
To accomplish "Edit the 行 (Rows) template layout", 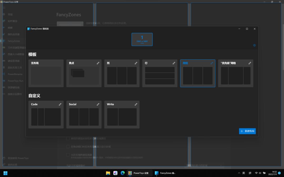I will pyautogui.click(x=174, y=63).
